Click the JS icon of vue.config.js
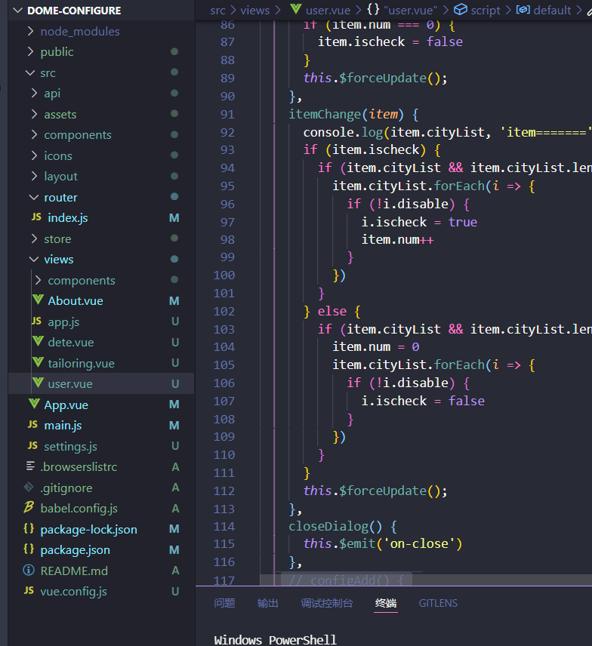 coord(29,591)
